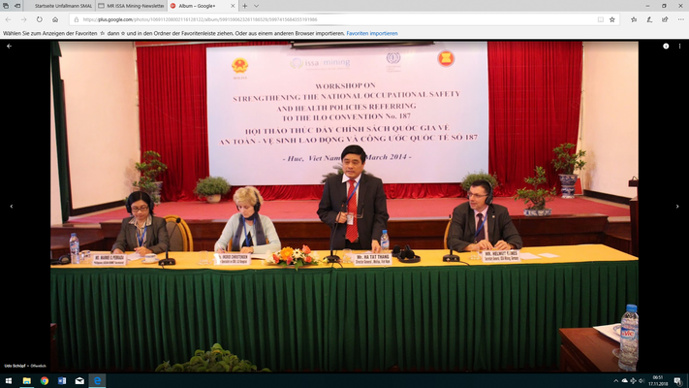Add page to favorites with star icon
The width and height of the screenshot is (689, 388).
pos(612,19)
